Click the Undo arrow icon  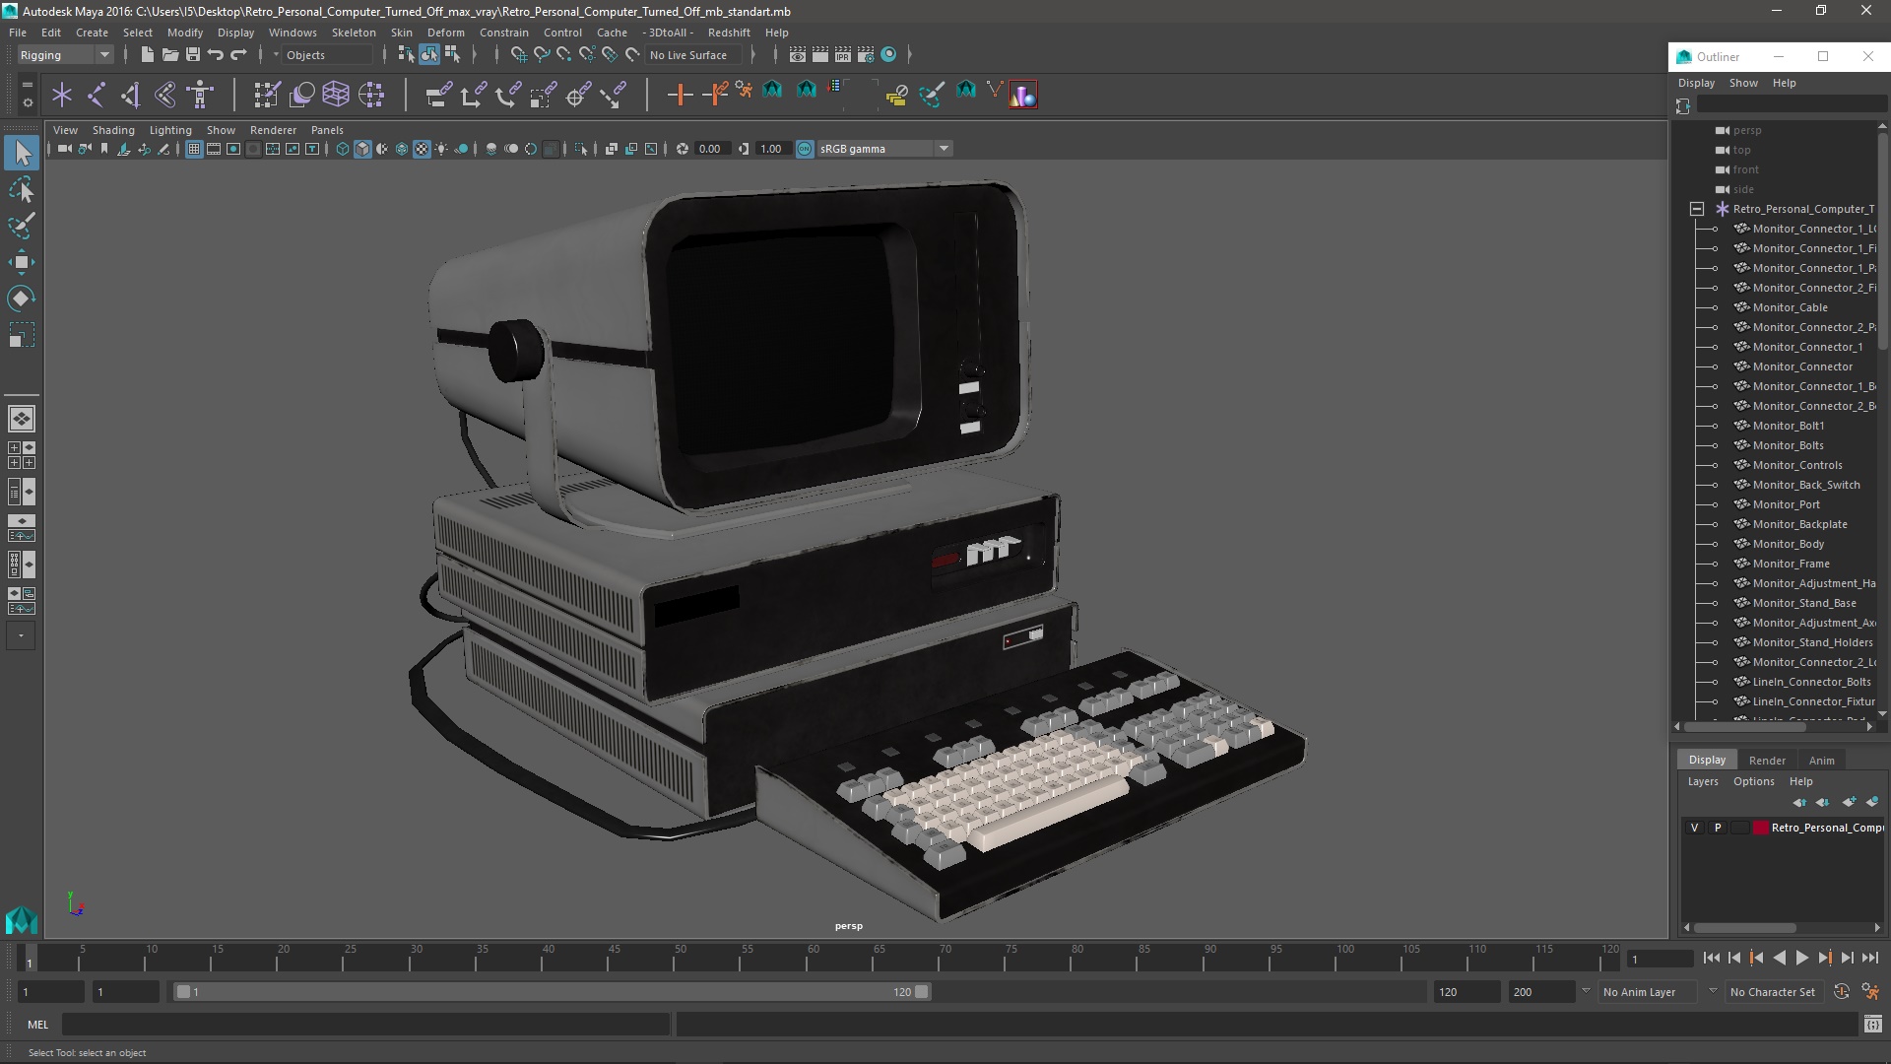pos(216,55)
